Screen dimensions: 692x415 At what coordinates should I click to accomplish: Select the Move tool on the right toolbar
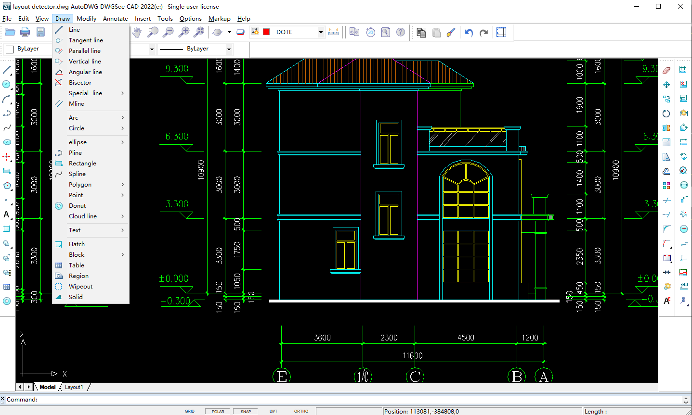pyautogui.click(x=666, y=85)
